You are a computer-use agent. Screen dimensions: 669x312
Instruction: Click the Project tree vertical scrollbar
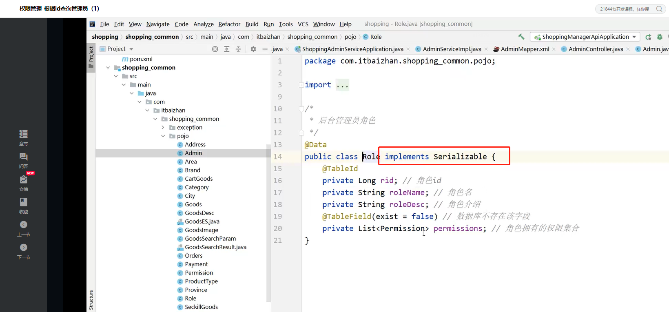tap(268, 223)
